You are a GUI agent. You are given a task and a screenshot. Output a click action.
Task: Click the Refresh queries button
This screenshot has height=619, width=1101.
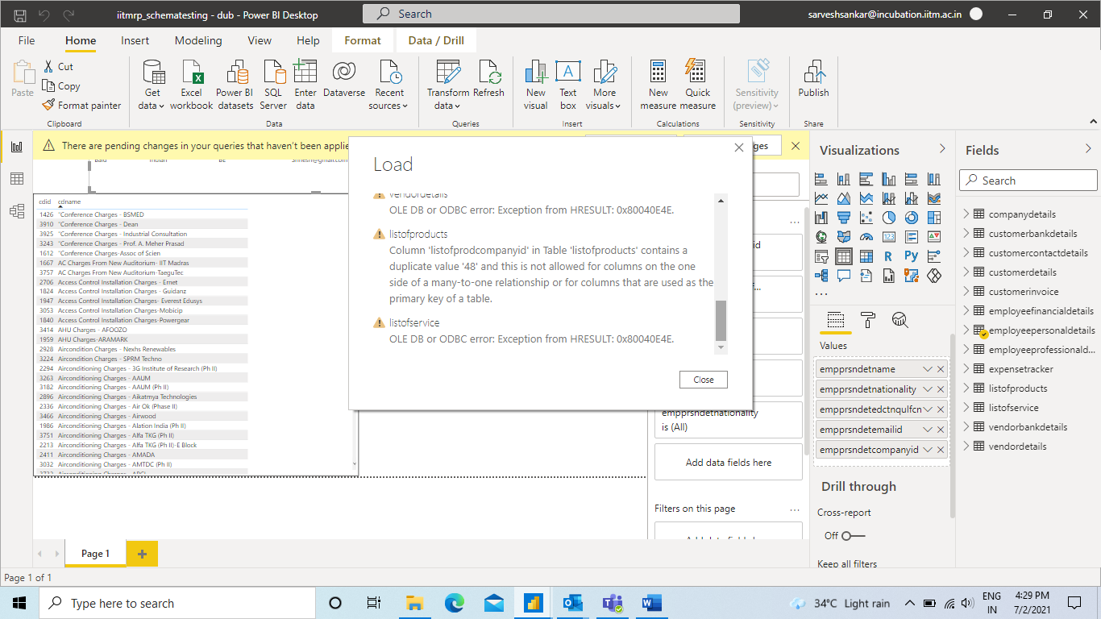[x=488, y=79]
